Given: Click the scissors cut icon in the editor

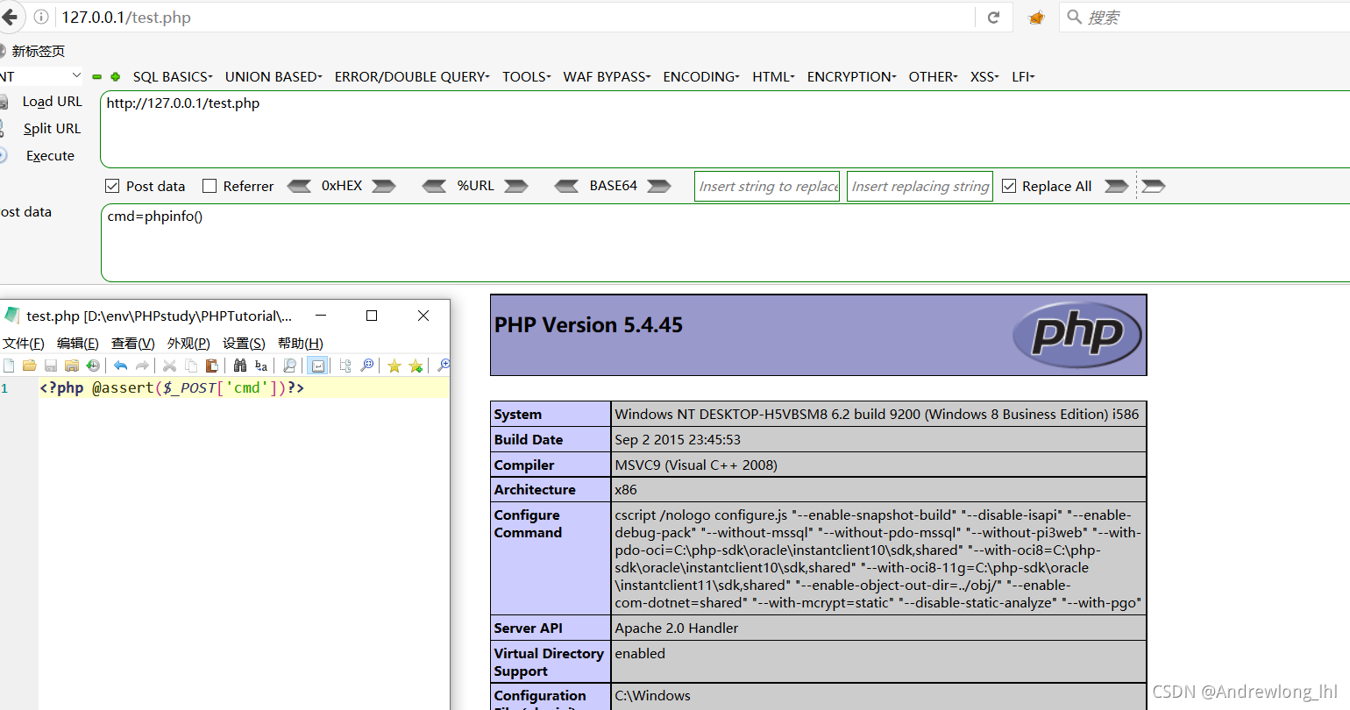Looking at the screenshot, I should click(x=169, y=366).
